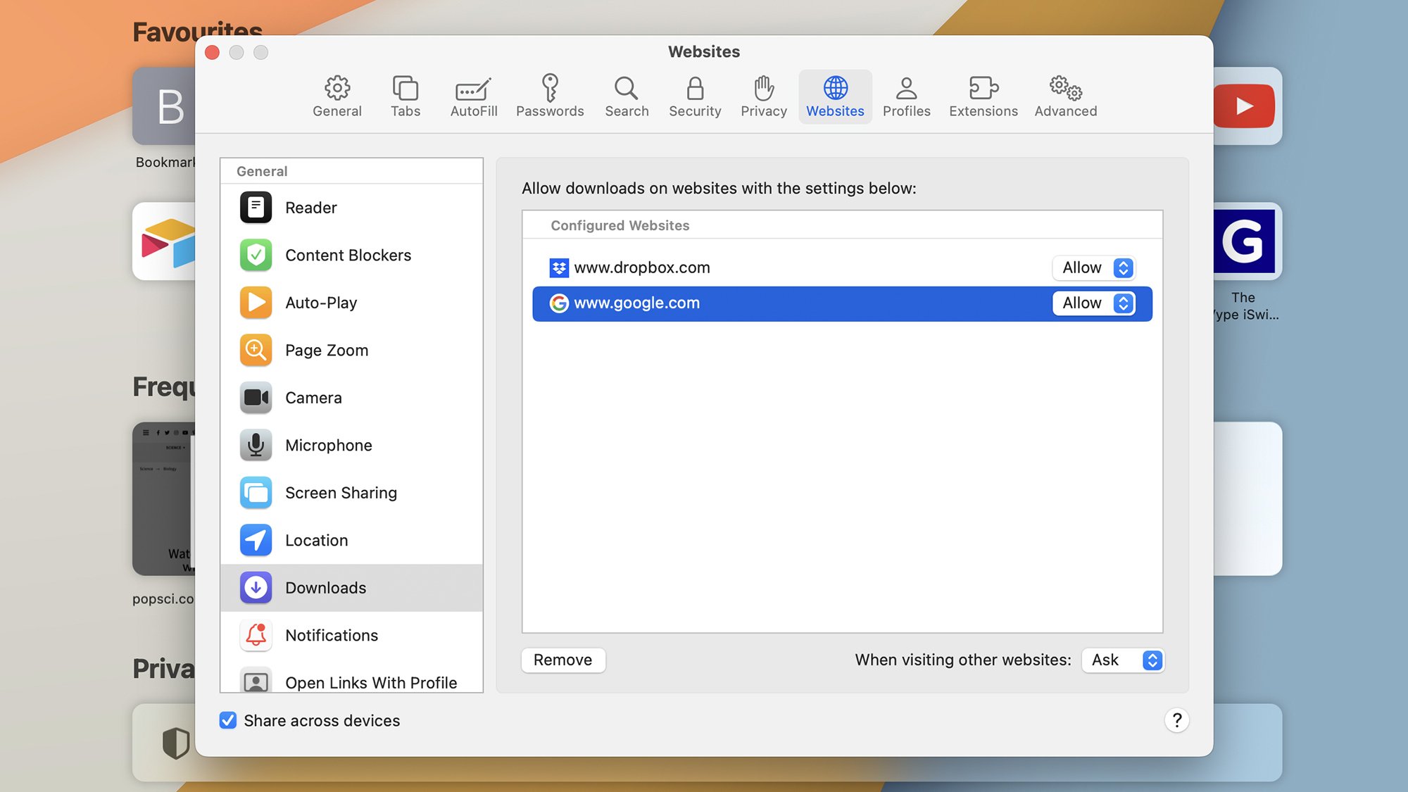Screen dimensions: 1408x792
Task: Open the Extensions settings panel
Action: 983,94
